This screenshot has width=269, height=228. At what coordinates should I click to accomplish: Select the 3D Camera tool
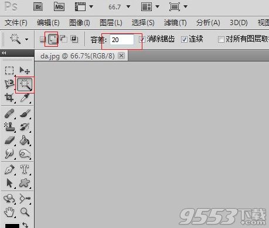pos(25,199)
